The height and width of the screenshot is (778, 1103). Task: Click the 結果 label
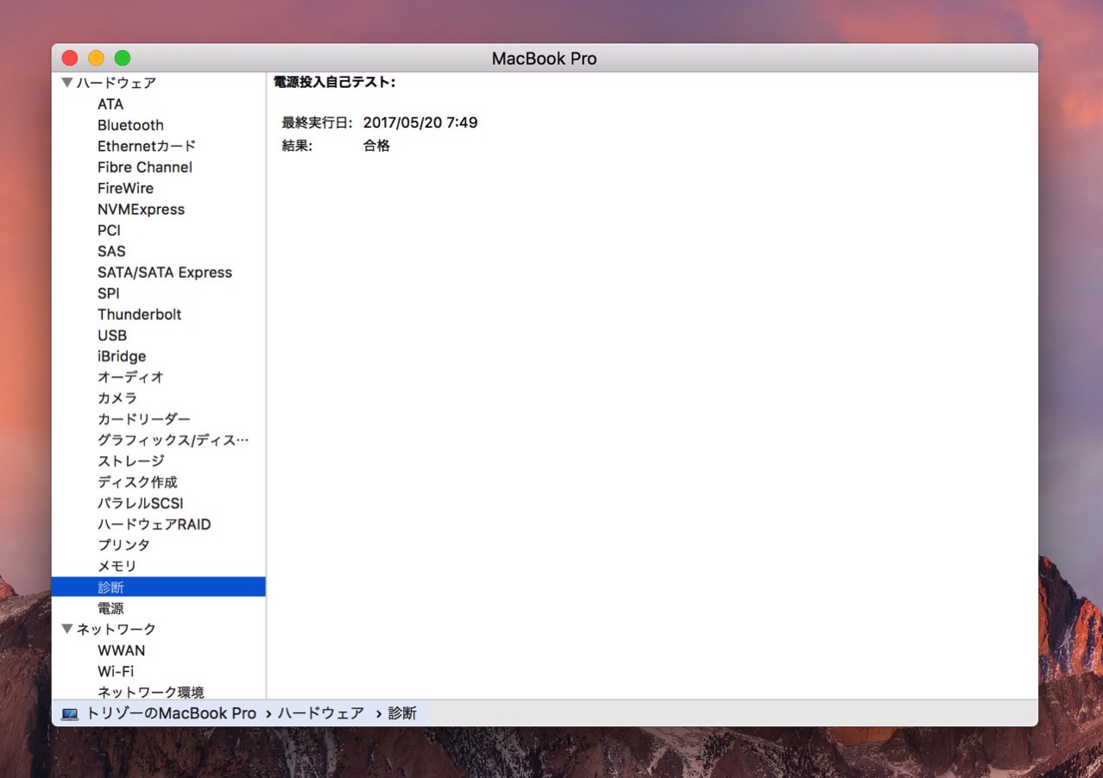297,146
